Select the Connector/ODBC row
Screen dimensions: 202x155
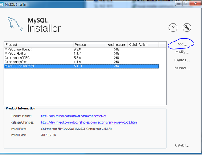[x=82, y=58]
